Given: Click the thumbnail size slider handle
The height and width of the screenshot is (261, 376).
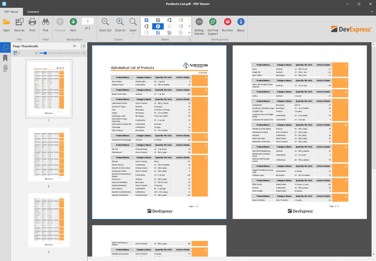Looking at the screenshot, I should click(45, 53).
